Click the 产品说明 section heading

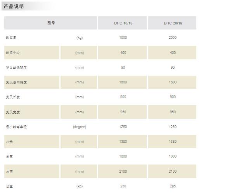[x=14, y=7]
